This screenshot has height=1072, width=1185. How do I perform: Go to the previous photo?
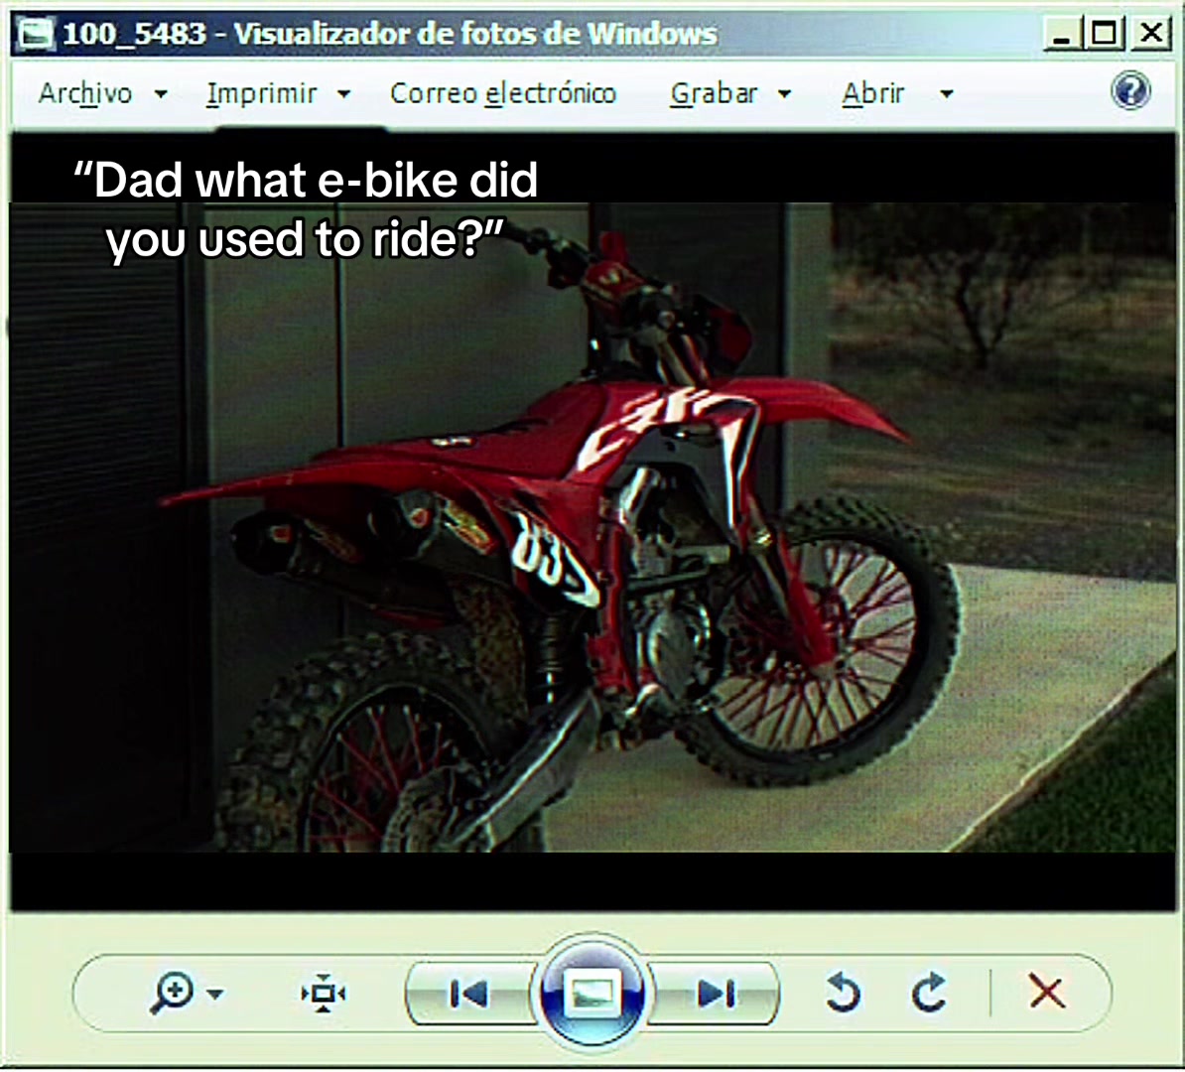(x=468, y=994)
